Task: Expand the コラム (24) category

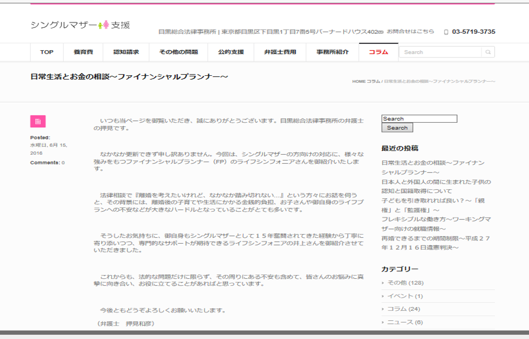Action: (404, 309)
